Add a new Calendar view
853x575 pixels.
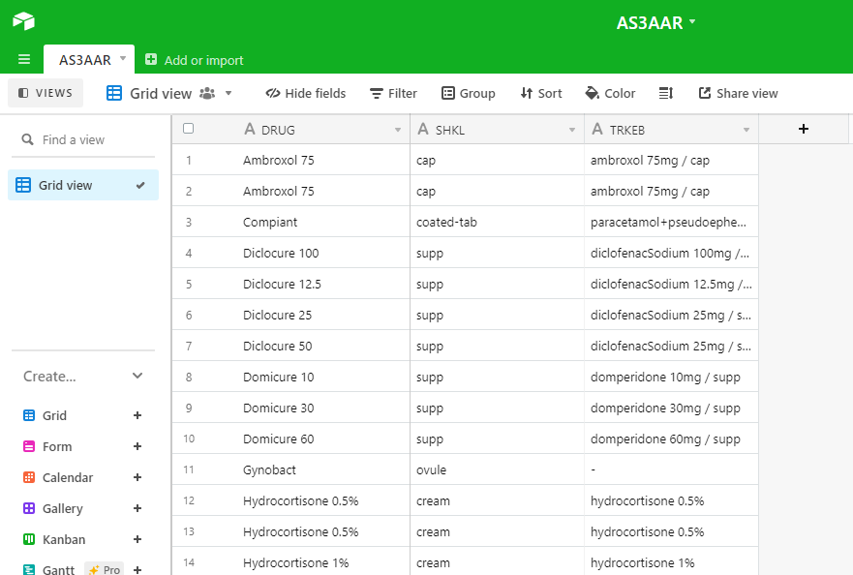pos(137,477)
